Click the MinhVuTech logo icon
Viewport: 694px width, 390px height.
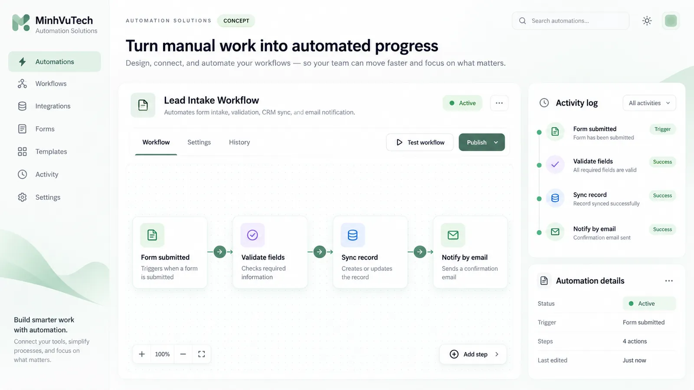(21, 23)
